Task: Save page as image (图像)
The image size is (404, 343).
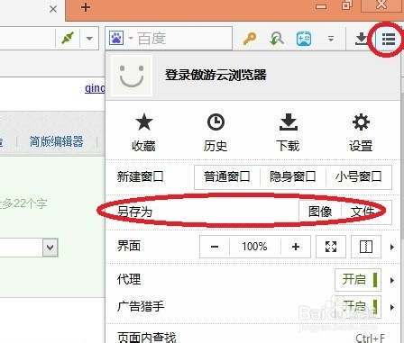Action: [x=320, y=212]
